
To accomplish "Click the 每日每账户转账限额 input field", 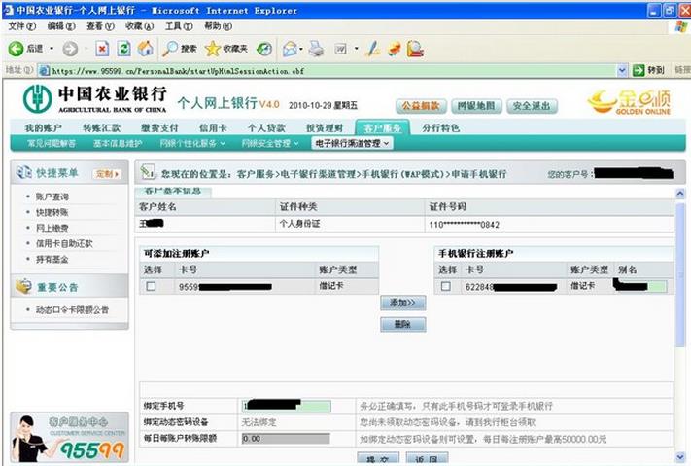I will pos(286,438).
